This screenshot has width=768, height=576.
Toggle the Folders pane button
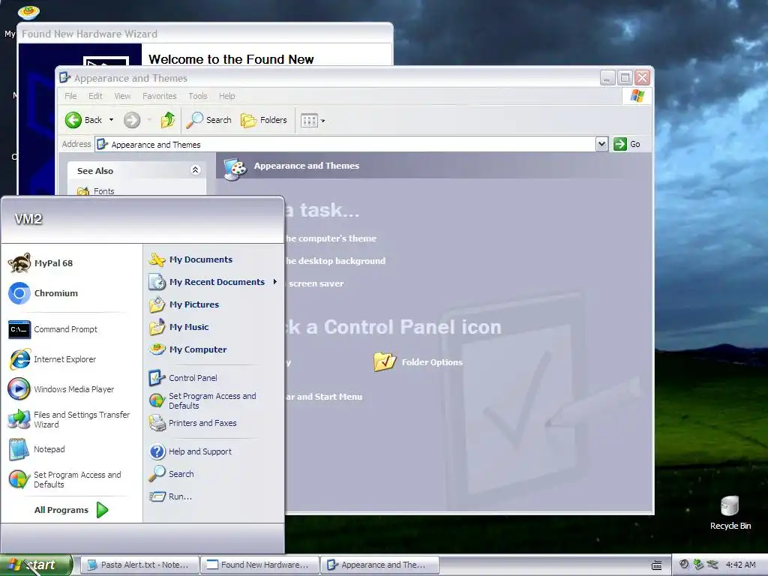[x=263, y=120]
